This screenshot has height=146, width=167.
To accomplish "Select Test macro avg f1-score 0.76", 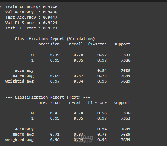I will tap(102, 135).
